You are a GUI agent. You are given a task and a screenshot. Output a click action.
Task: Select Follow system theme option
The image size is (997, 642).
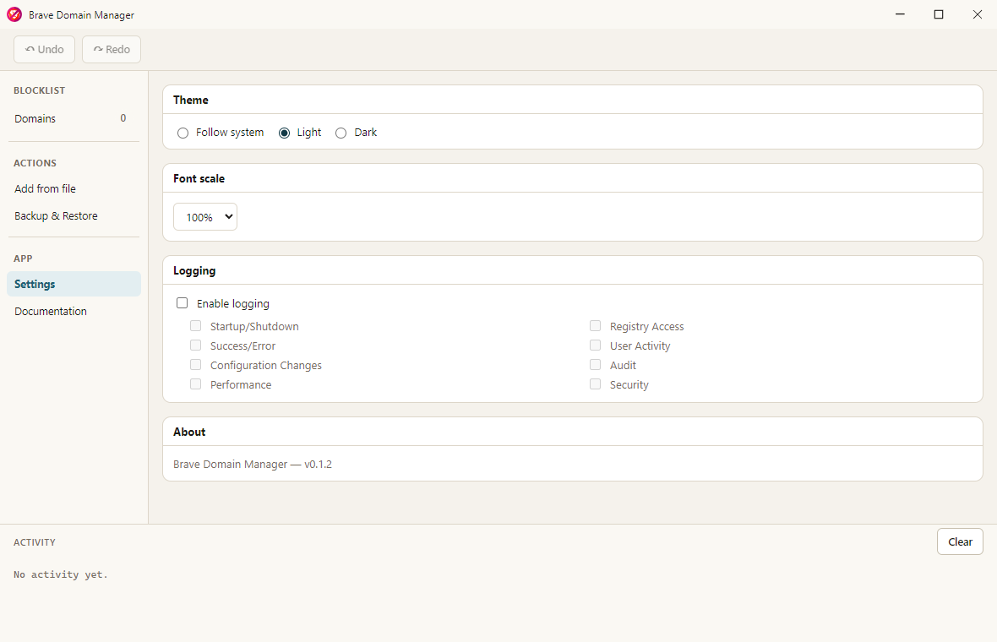tap(183, 133)
